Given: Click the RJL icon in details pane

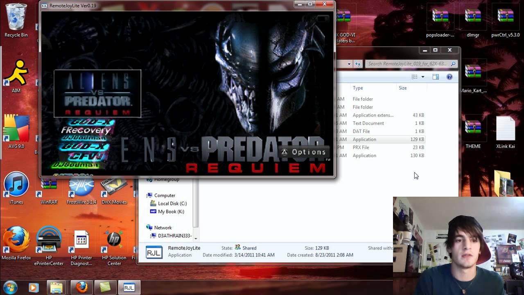Looking at the screenshot, I should click(x=154, y=253).
